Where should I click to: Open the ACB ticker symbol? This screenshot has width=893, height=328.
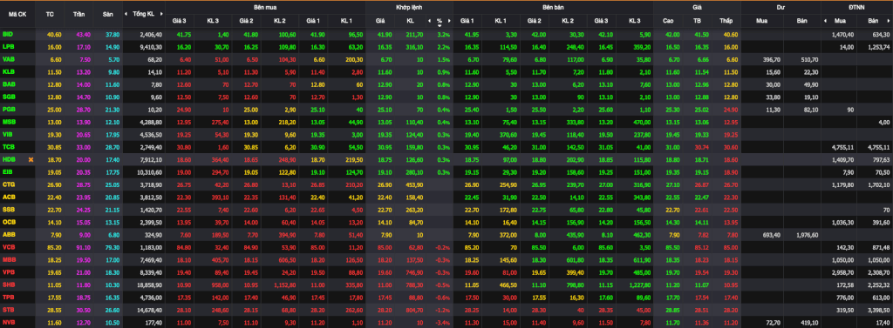click(x=9, y=197)
